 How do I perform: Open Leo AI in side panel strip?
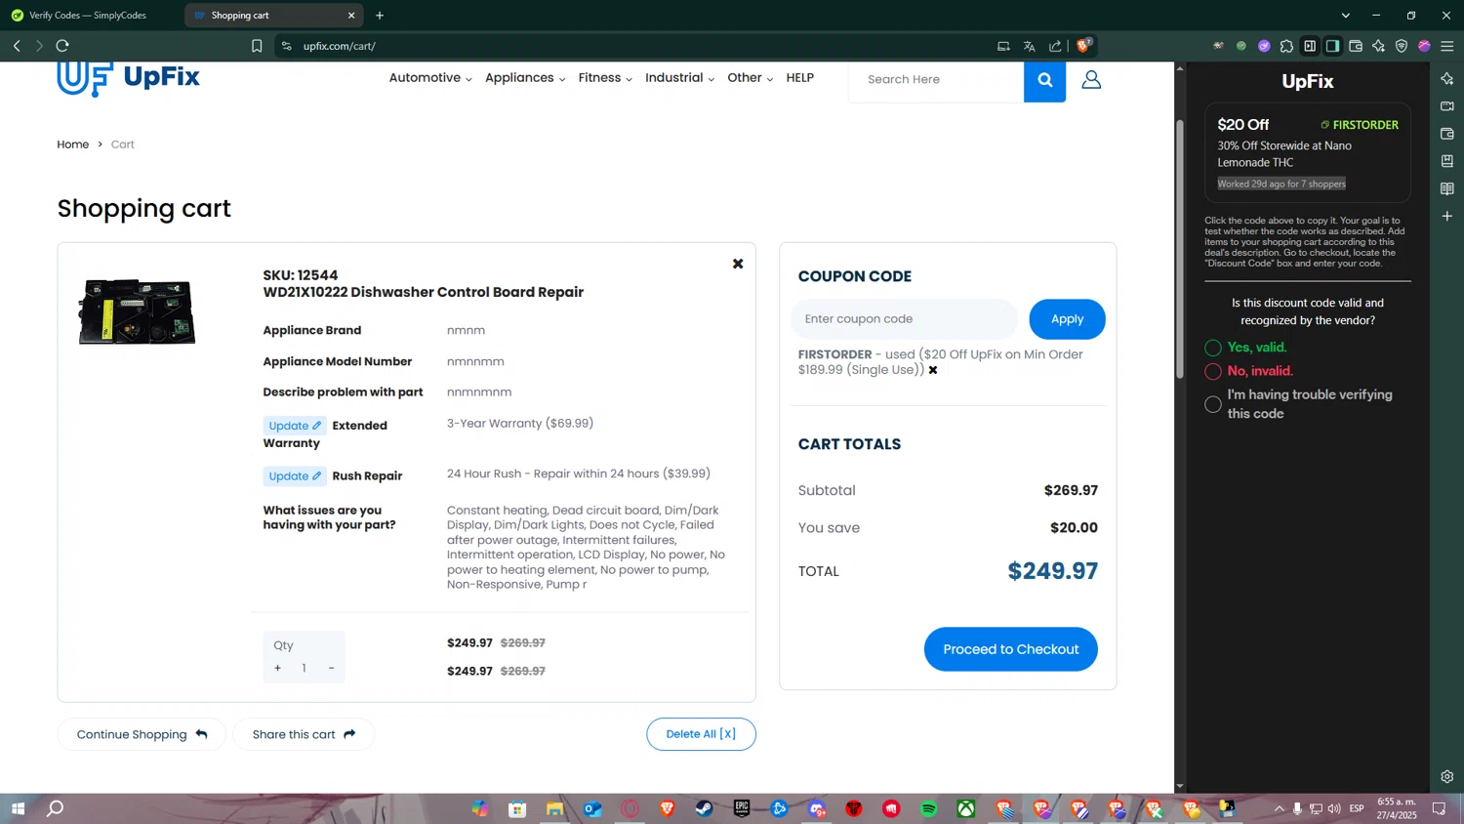[x=1447, y=79]
